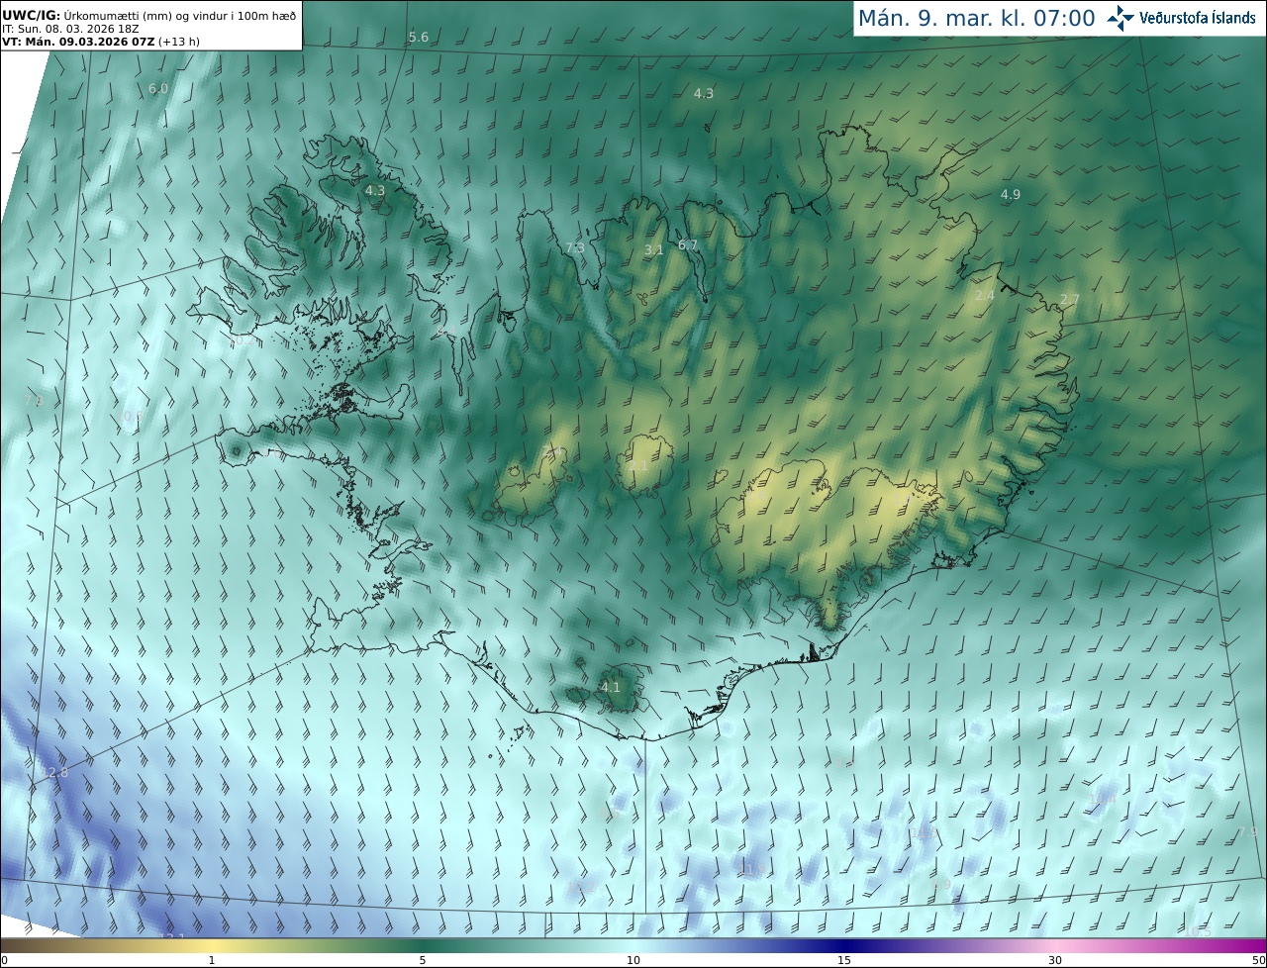Click the Veðurstofa Íslands logo icon
Screen dimensions: 1267x968
pyautogui.click(x=1121, y=18)
